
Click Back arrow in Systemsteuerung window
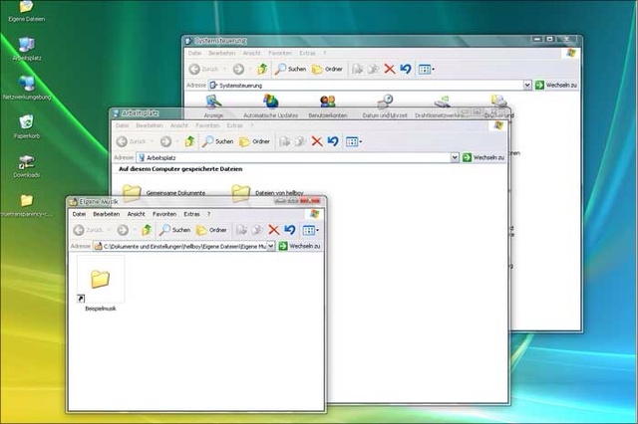tap(194, 69)
